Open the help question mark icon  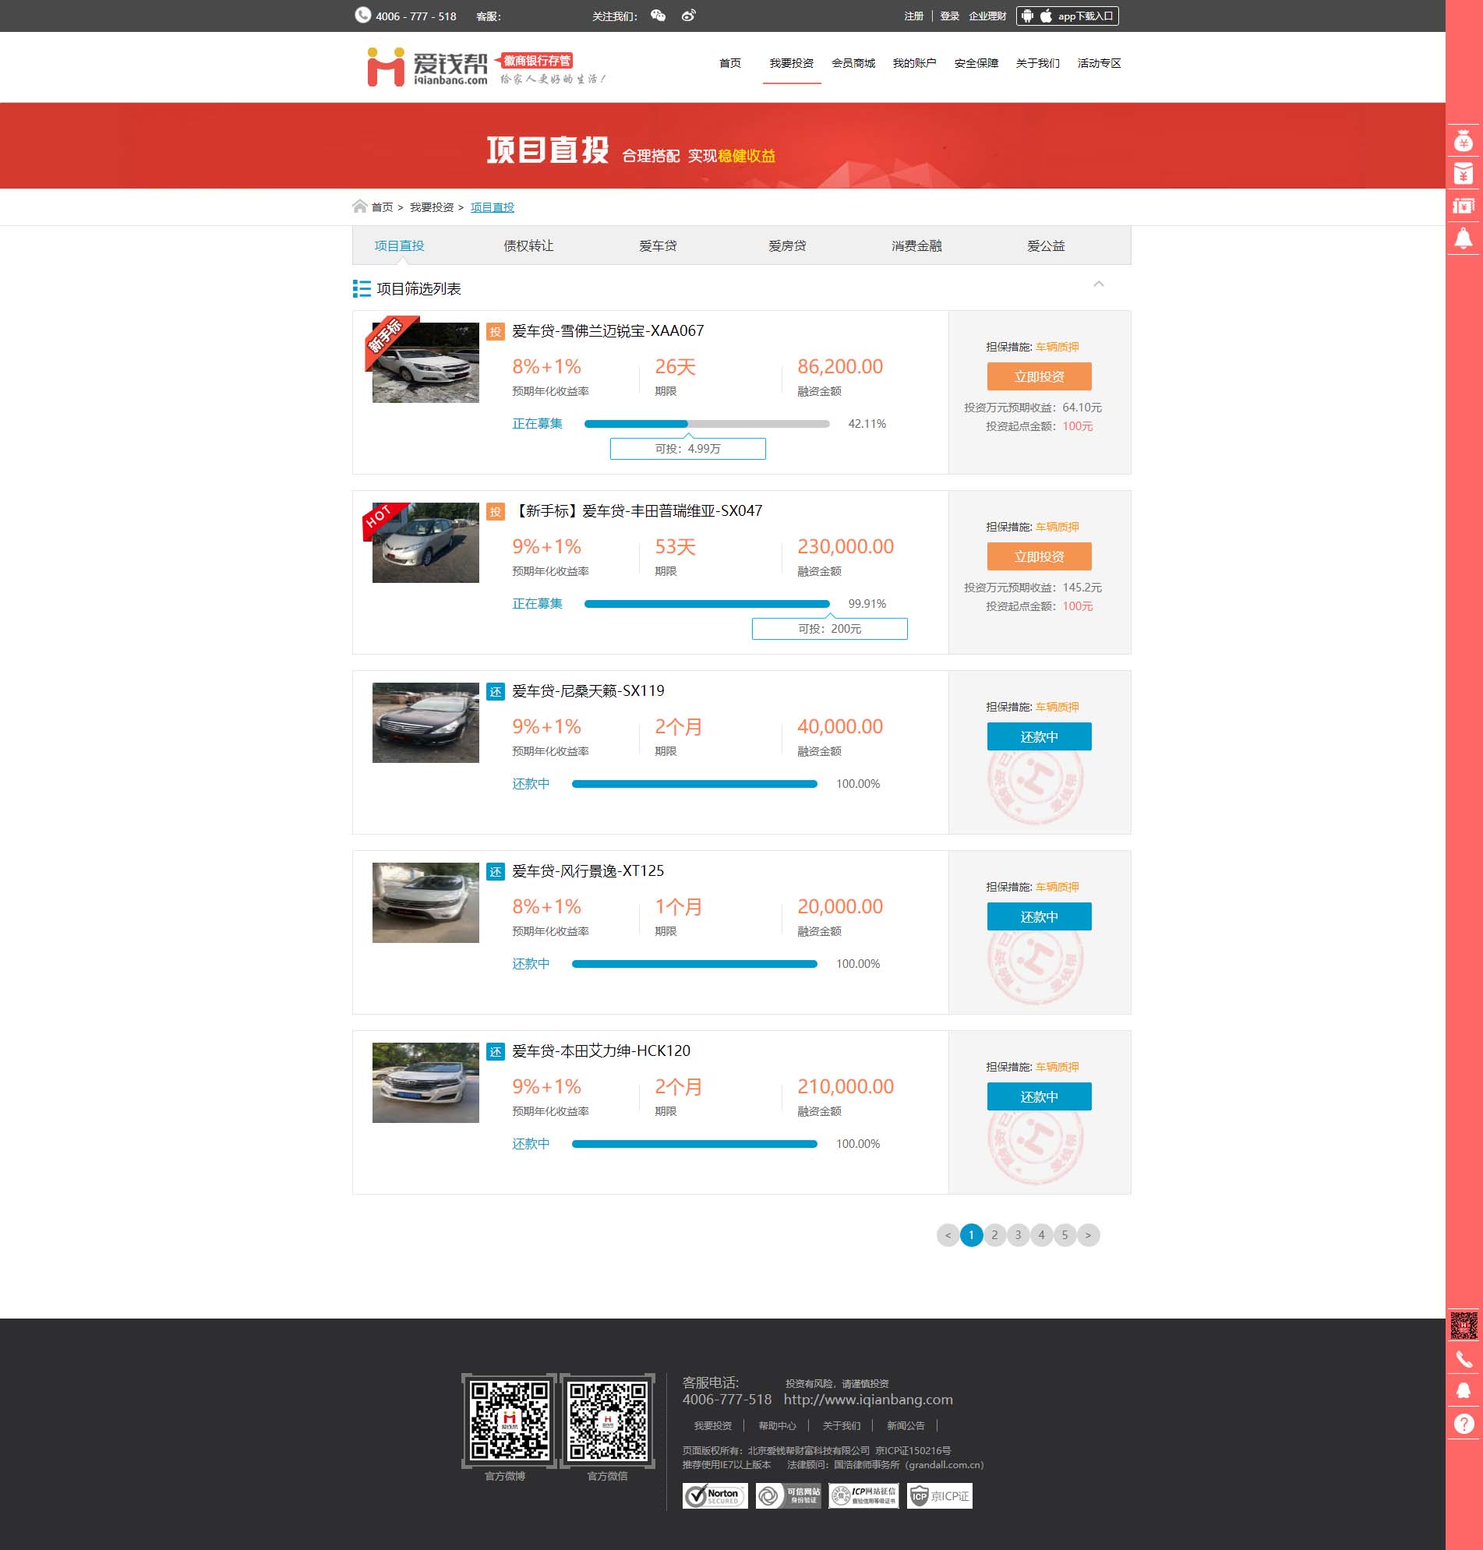coord(1464,1424)
